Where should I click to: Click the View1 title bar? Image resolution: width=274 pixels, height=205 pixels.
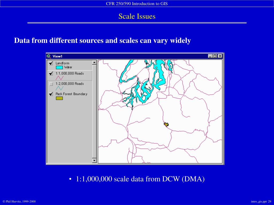(x=135, y=56)
